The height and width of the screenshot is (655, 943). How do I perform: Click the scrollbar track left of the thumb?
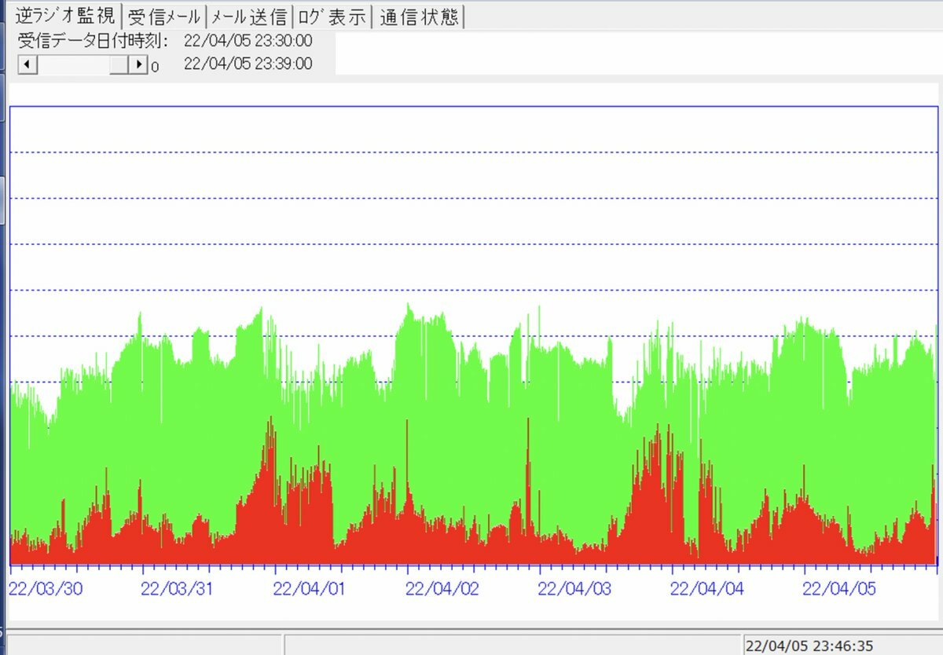pos(71,65)
